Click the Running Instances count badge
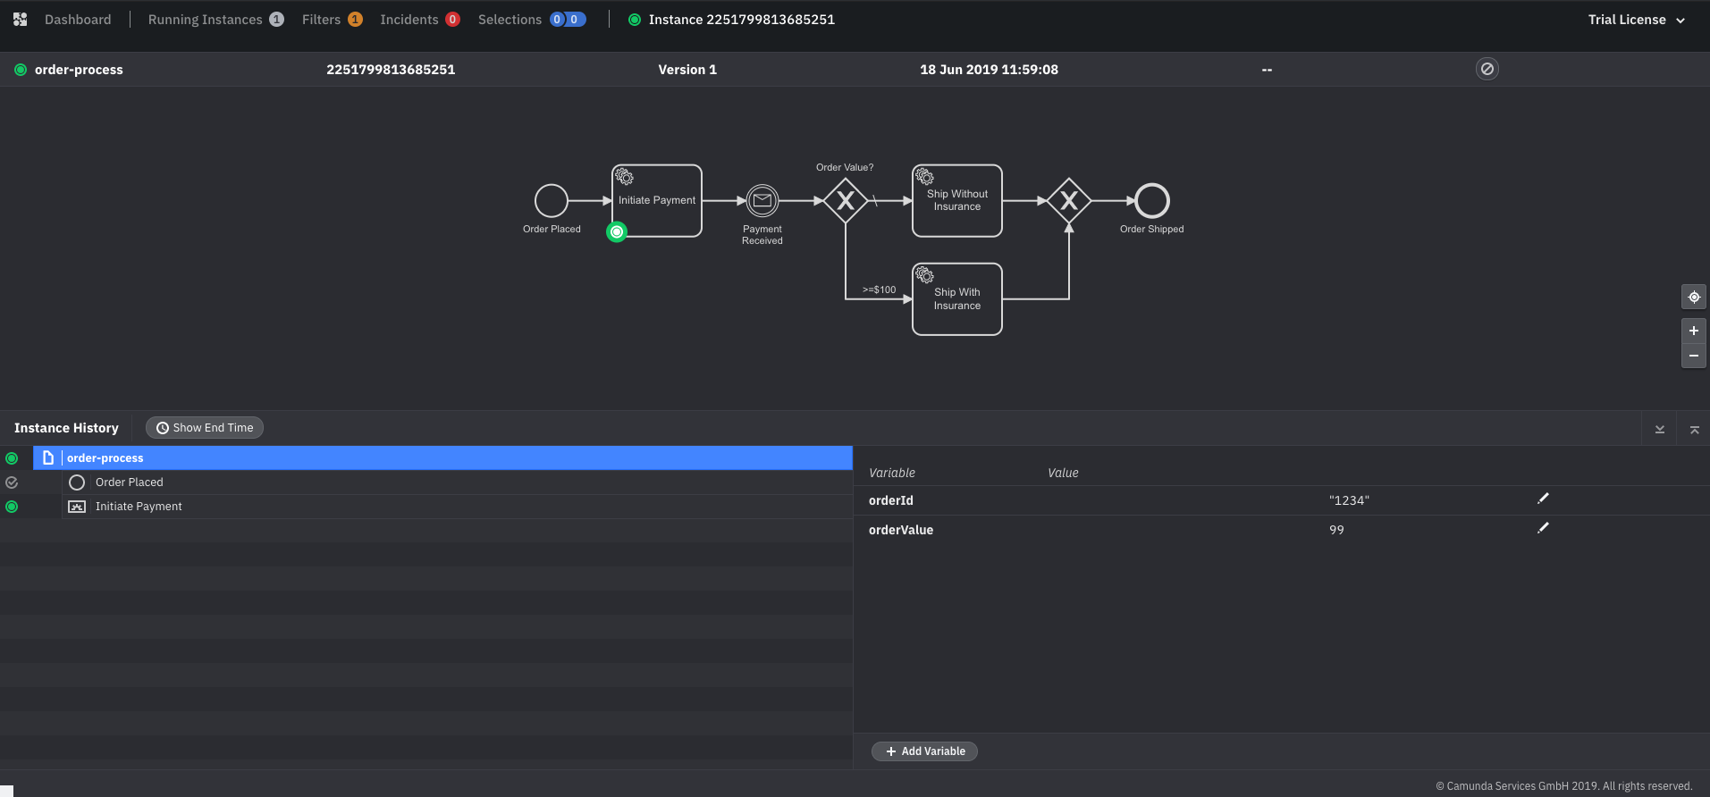The image size is (1710, 797). click(276, 19)
